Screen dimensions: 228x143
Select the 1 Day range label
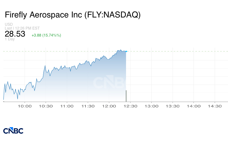click(x=10, y=39)
